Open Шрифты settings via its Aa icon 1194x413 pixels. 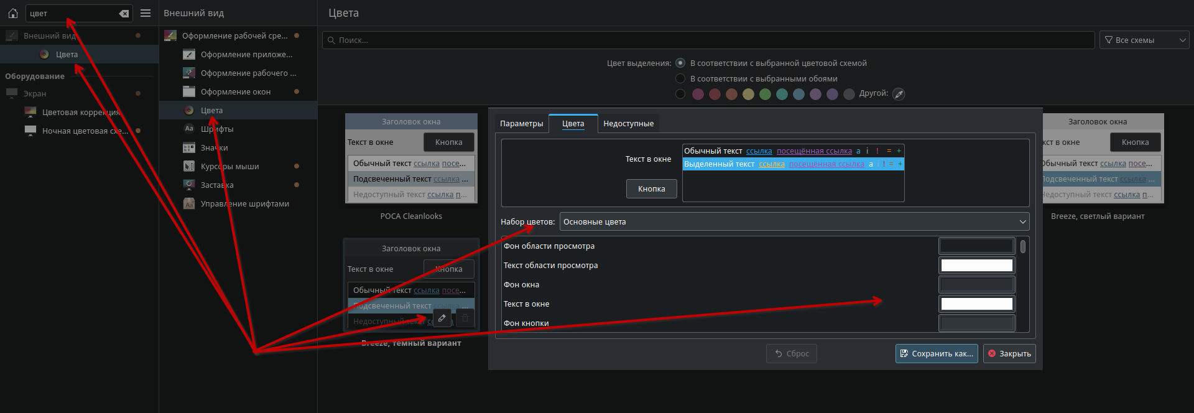click(189, 129)
